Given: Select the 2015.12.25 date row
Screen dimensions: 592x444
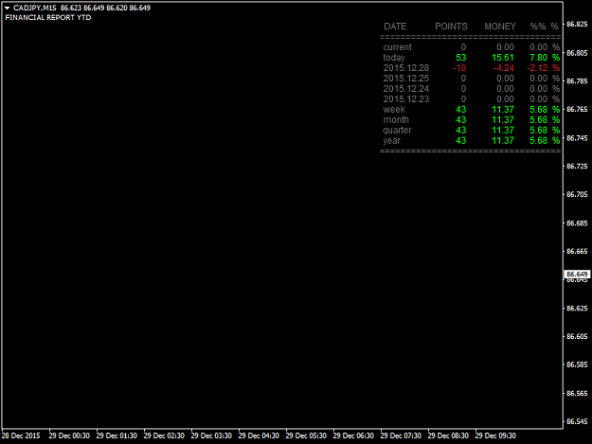Looking at the screenshot, I should (405, 79).
